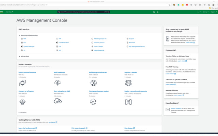Click Start migrating to AWS link
218x136 pixels.
62,91
